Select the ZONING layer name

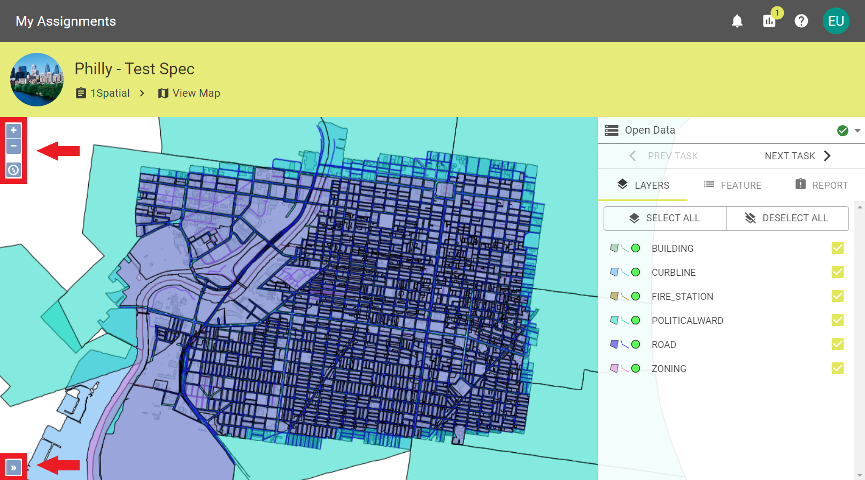(x=669, y=369)
